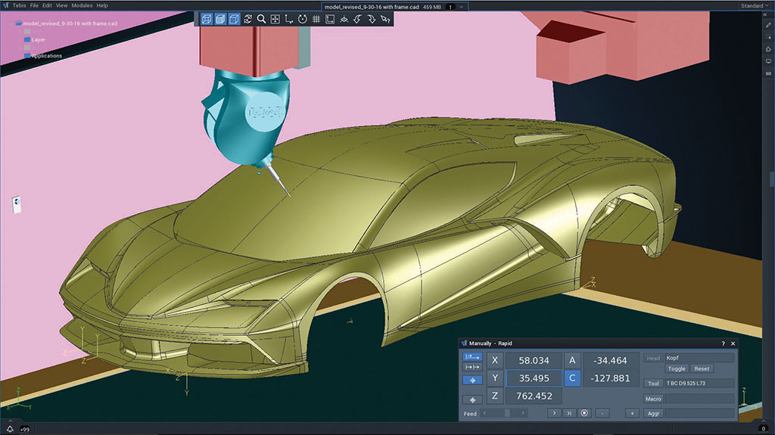Click the Macro button
The height and width of the screenshot is (435, 775).
pos(653,399)
